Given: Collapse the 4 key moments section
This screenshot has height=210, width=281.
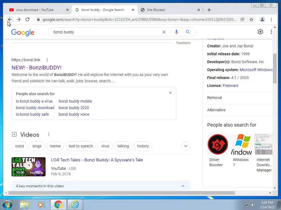Looking at the screenshot, I should coord(183,186).
